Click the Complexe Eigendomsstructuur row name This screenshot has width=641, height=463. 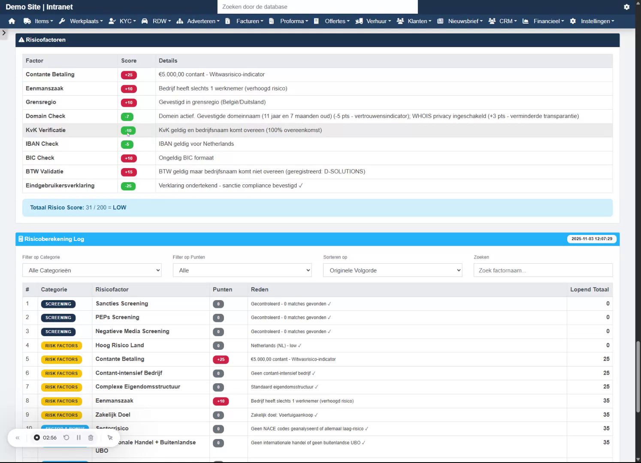click(138, 387)
